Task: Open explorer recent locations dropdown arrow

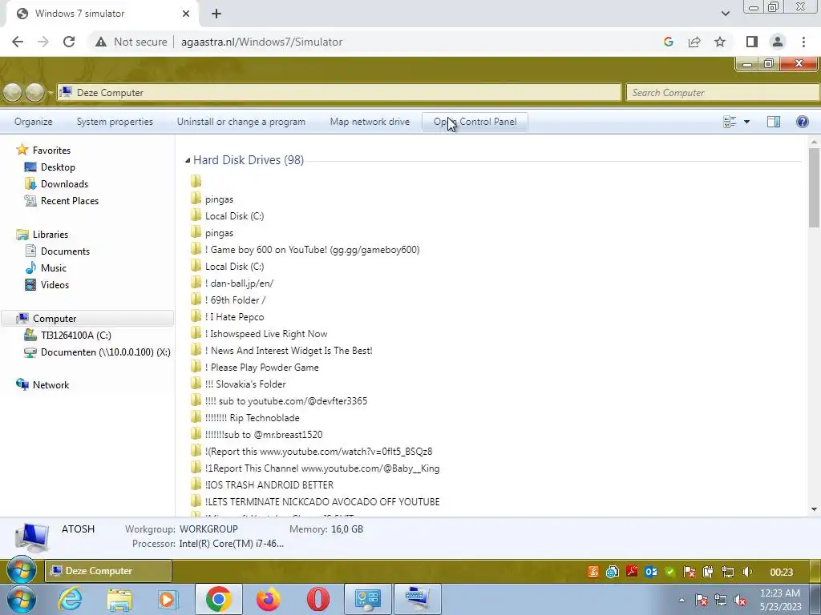Action: [51, 93]
